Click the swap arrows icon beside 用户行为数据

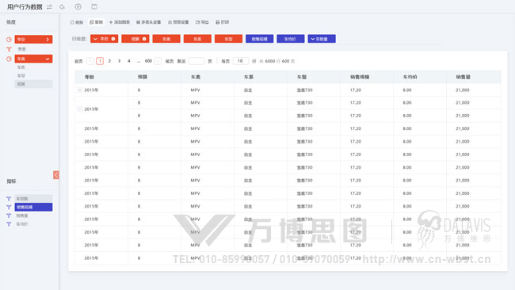pos(49,7)
